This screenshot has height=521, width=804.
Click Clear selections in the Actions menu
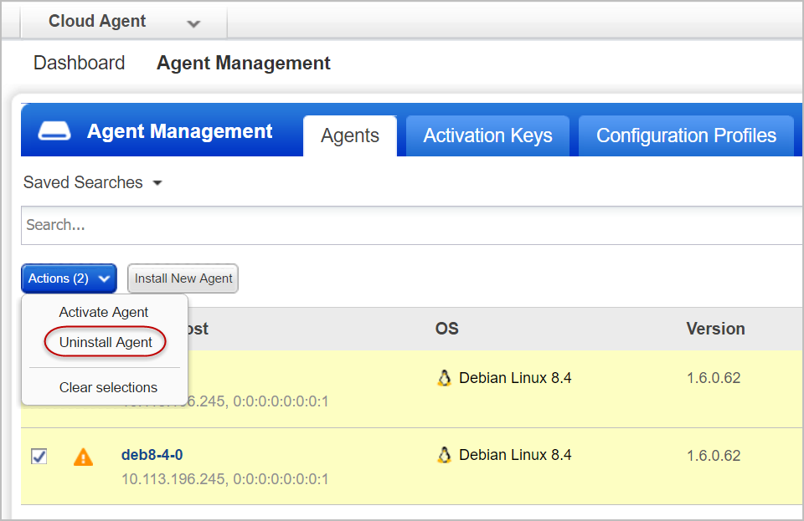pyautogui.click(x=107, y=387)
